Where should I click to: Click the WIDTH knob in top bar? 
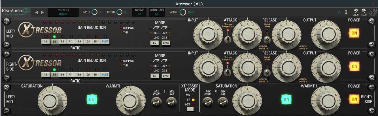(183, 12)
